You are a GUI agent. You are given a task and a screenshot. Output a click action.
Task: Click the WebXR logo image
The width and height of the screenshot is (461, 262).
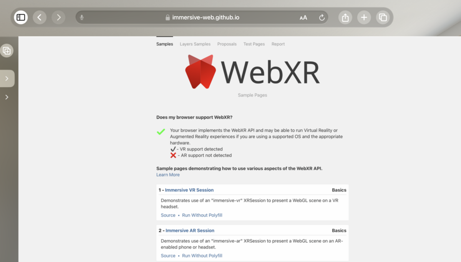click(x=252, y=72)
